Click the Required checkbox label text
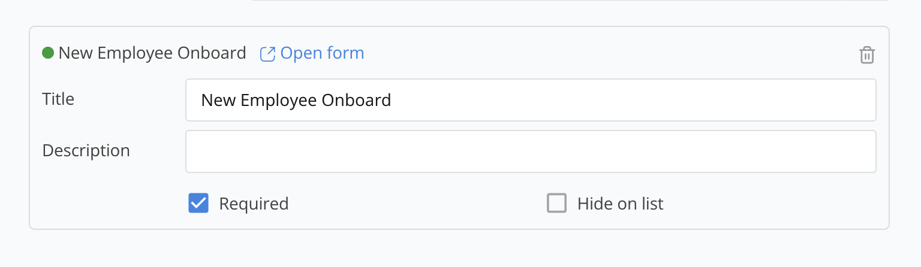 [x=254, y=204]
